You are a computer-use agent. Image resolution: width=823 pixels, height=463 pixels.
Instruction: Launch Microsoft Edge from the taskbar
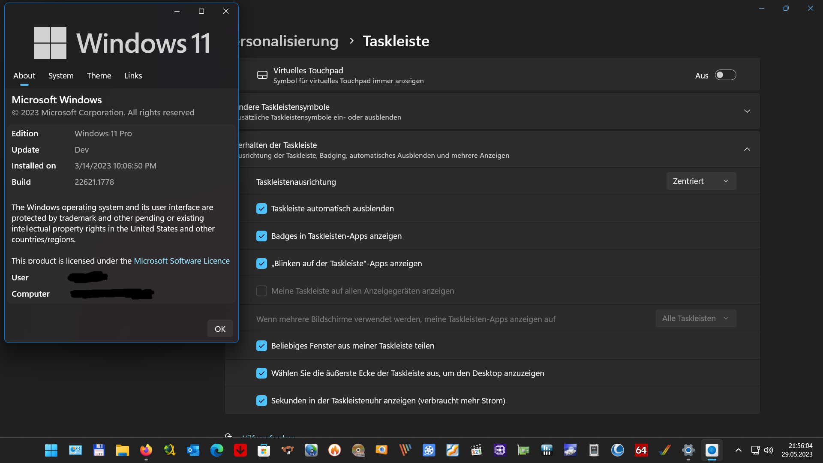[x=217, y=450]
